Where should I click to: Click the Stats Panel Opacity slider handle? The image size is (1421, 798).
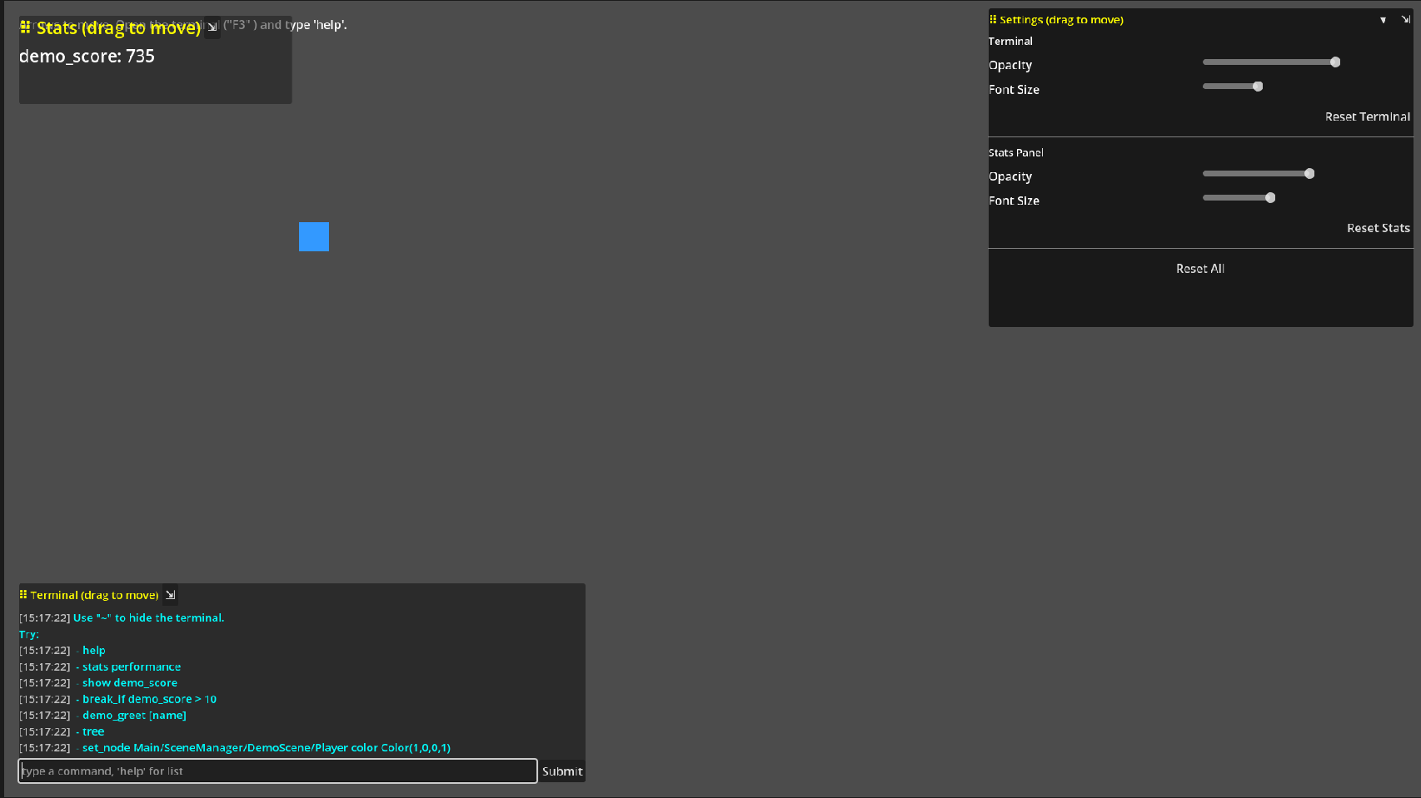1309,174
